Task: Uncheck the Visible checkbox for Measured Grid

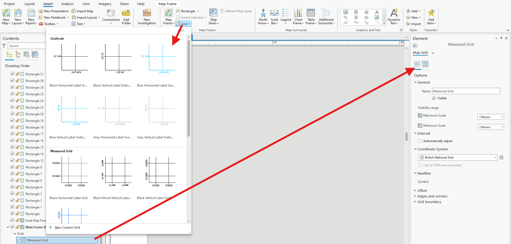Action: pos(434,98)
